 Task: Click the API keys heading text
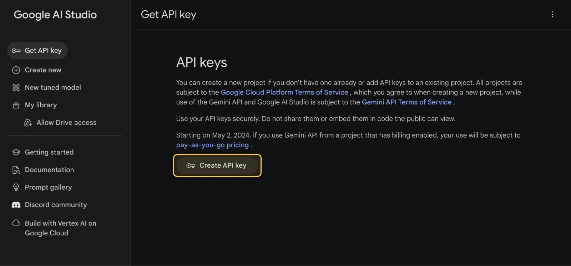[x=202, y=63]
